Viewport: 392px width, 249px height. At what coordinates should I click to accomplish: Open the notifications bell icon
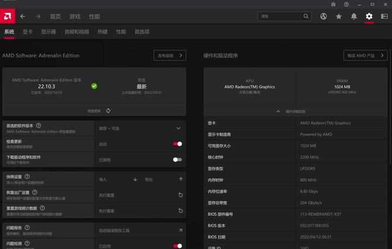[x=354, y=16]
